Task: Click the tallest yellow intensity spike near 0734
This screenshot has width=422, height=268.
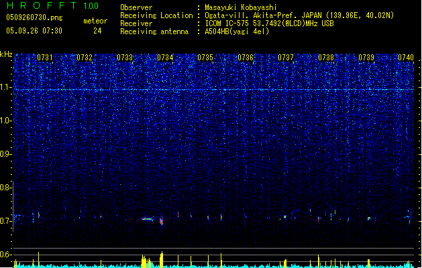Action: point(162,259)
